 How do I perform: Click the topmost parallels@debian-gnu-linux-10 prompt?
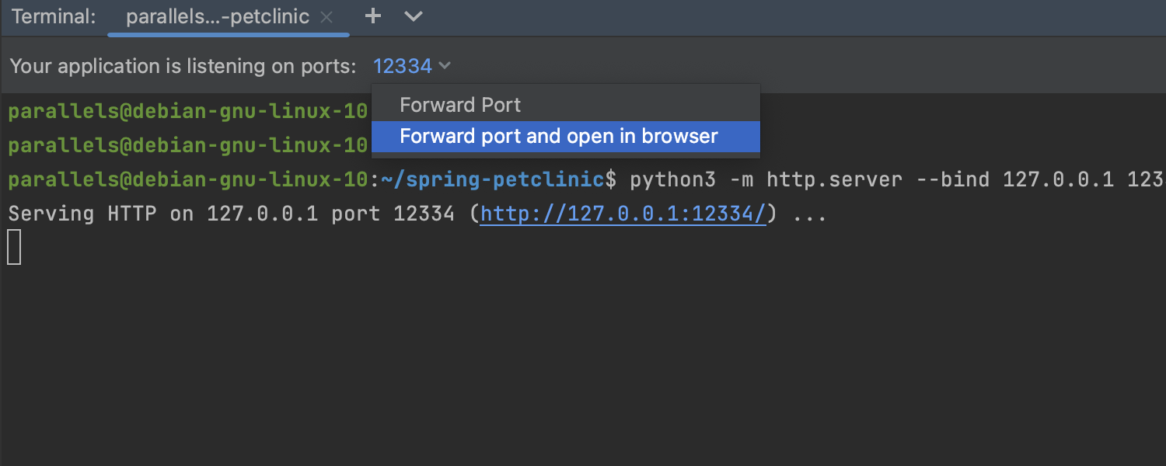pyautogui.click(x=187, y=112)
